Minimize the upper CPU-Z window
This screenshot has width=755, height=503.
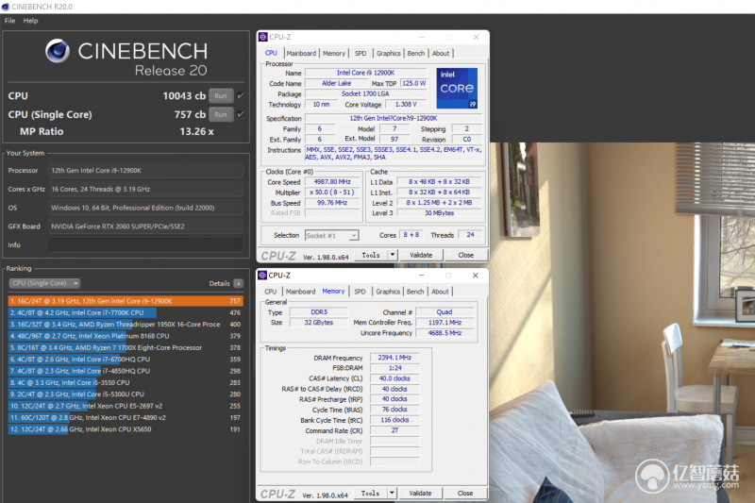(422, 38)
